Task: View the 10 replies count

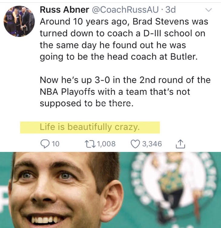Action: click(56, 144)
